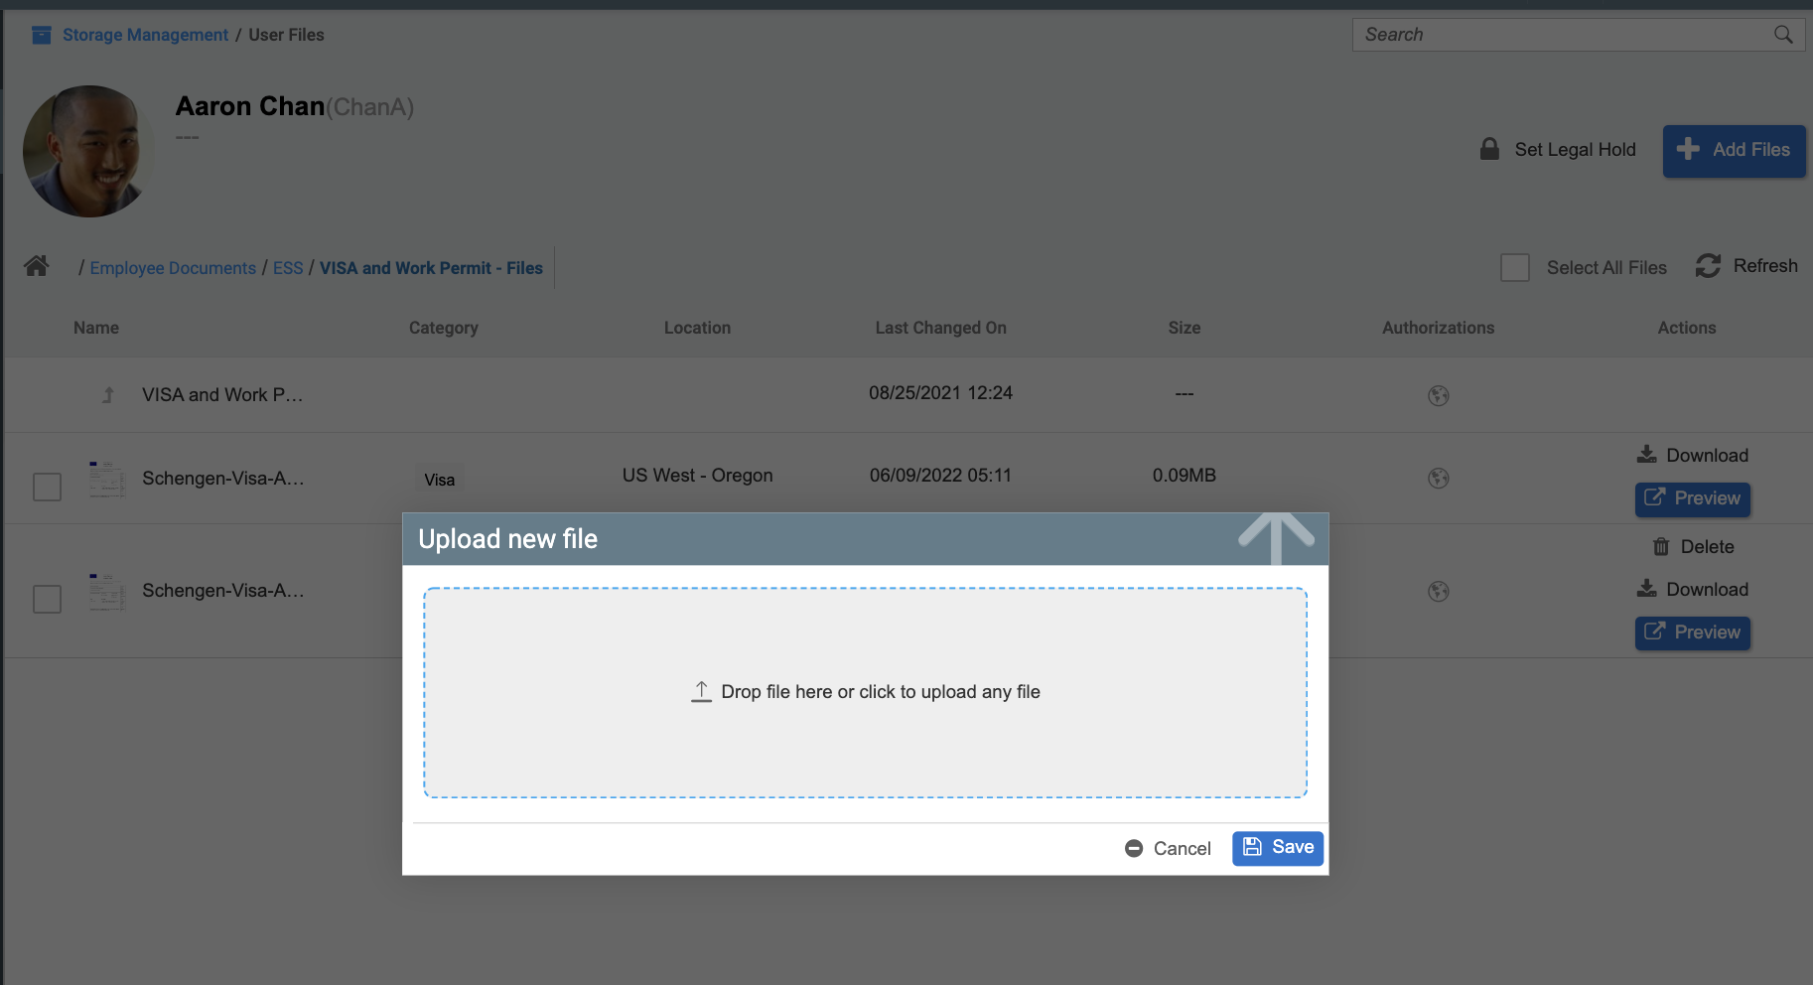1813x985 pixels.
Task: Click globe authorization icon in VISA folder row
Action: (x=1438, y=396)
